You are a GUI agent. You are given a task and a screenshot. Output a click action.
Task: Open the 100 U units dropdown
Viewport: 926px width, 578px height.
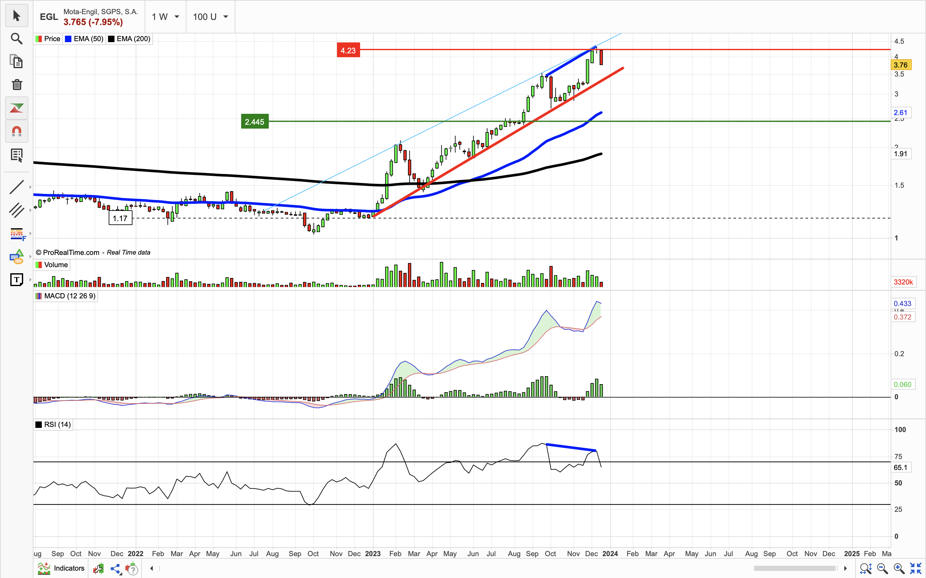[x=210, y=17]
